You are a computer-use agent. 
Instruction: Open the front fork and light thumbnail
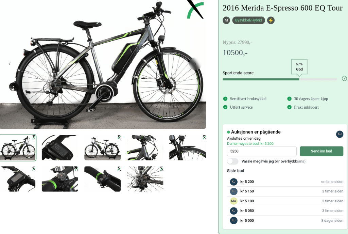pos(187,147)
